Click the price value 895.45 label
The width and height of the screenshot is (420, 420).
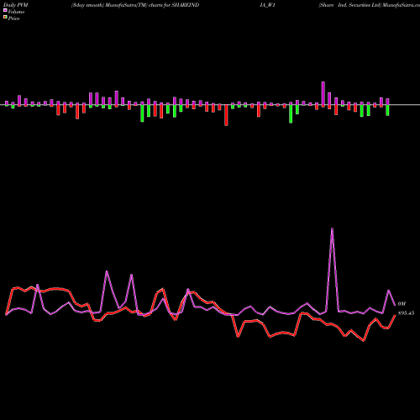tap(406, 313)
